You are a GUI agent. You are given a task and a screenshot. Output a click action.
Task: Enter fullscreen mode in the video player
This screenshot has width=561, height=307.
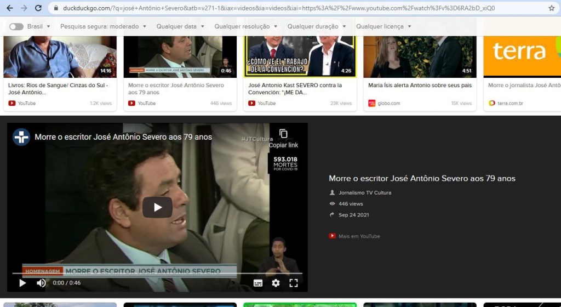[294, 283]
